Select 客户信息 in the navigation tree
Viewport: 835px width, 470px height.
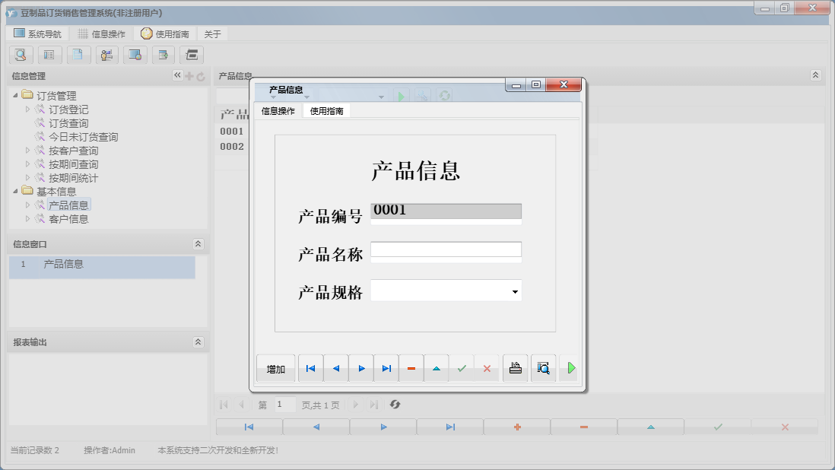click(68, 218)
